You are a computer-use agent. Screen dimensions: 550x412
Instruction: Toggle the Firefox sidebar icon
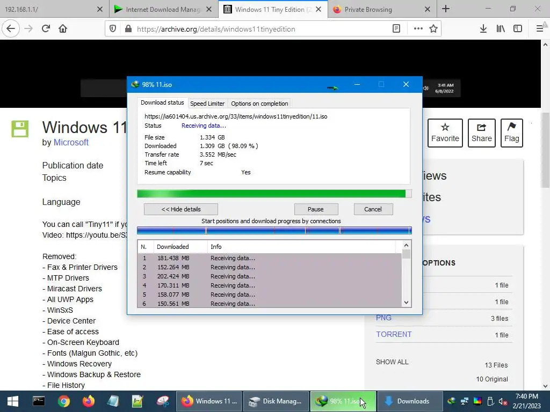(518, 29)
